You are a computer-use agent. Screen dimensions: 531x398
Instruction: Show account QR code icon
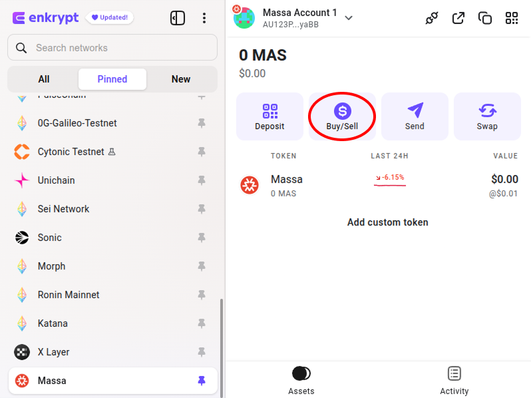coord(512,18)
